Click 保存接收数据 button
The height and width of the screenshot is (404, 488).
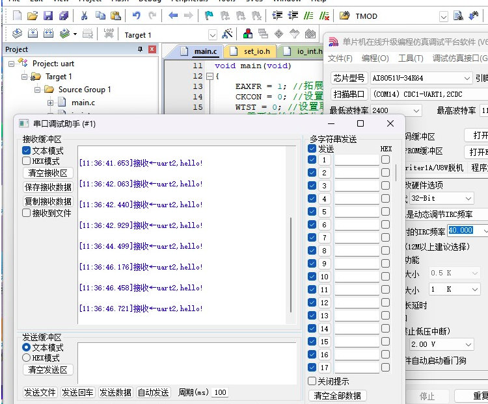click(48, 187)
